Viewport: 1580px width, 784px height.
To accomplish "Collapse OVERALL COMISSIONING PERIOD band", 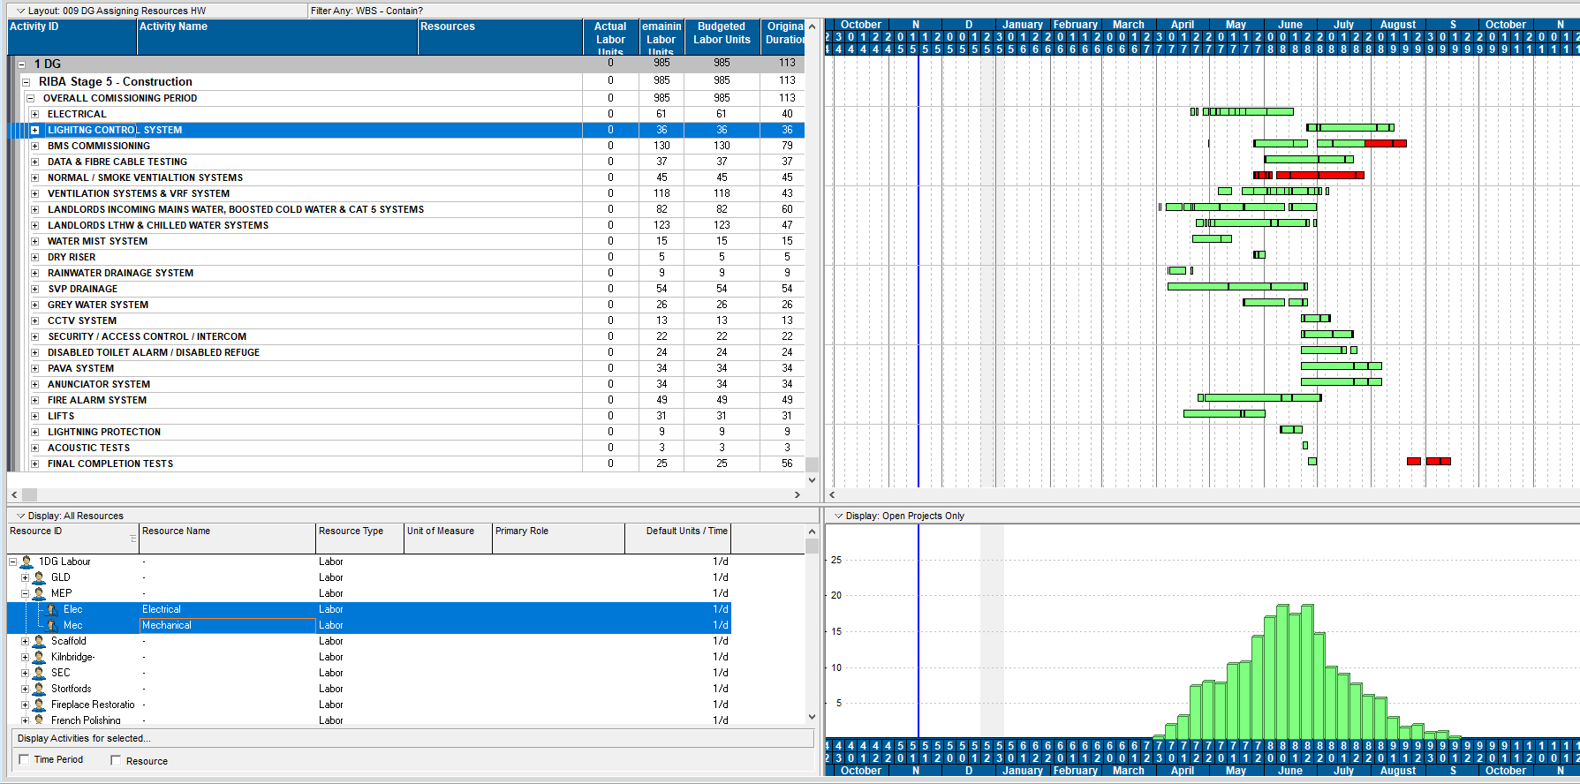I will (30, 98).
